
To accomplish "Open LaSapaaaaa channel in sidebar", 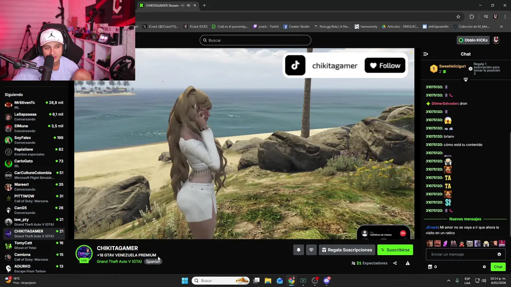I will point(34,117).
